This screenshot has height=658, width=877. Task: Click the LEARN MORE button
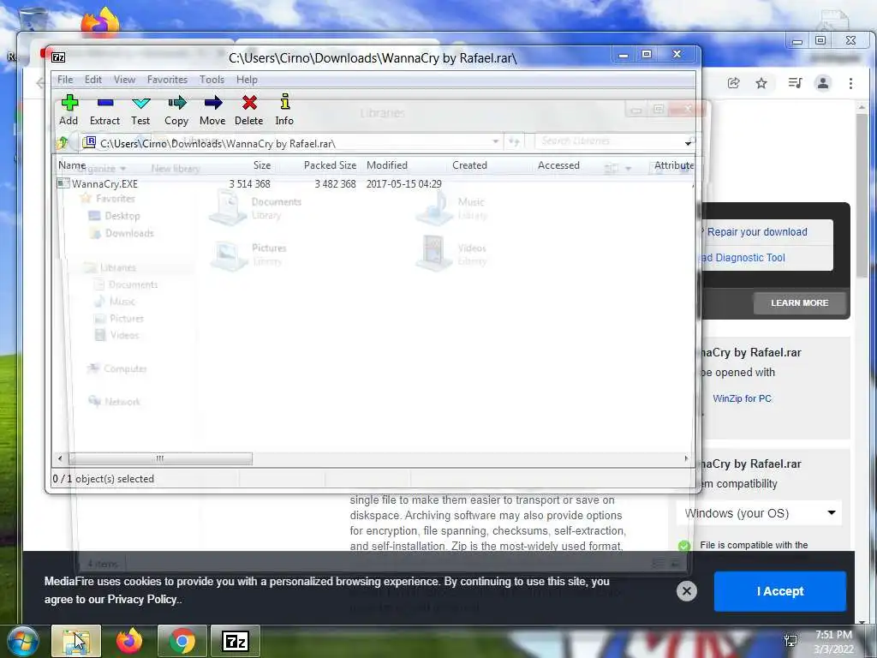click(799, 302)
